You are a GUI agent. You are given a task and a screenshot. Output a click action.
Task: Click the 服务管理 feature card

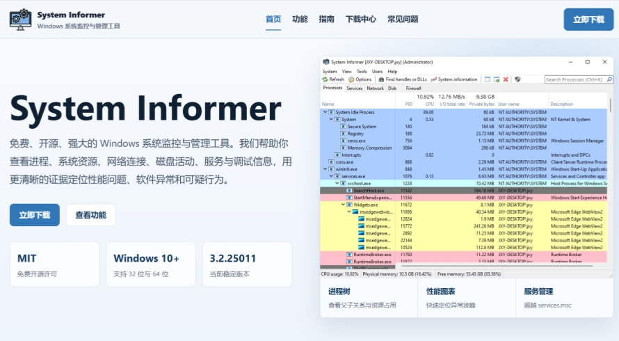pos(565,298)
